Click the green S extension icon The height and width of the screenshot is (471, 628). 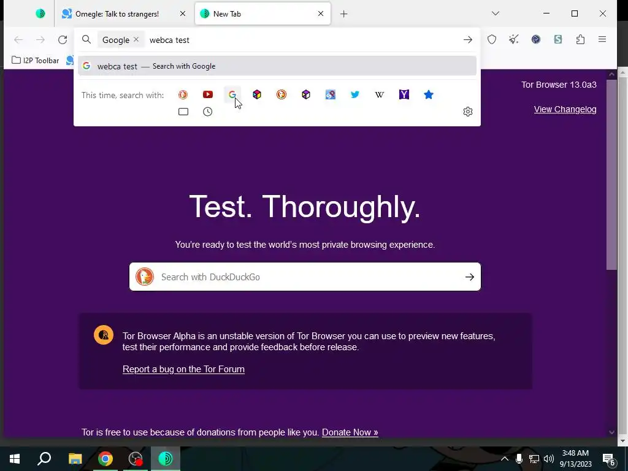pyautogui.click(x=558, y=39)
